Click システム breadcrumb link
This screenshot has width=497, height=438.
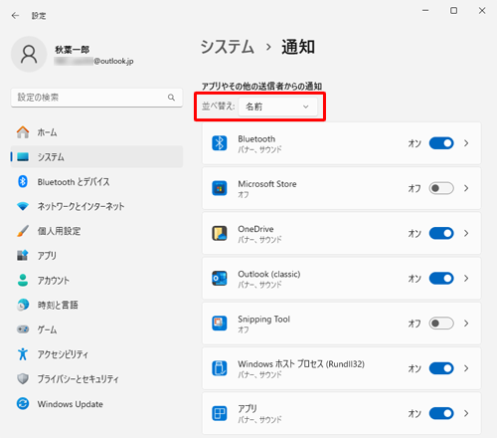[228, 47]
